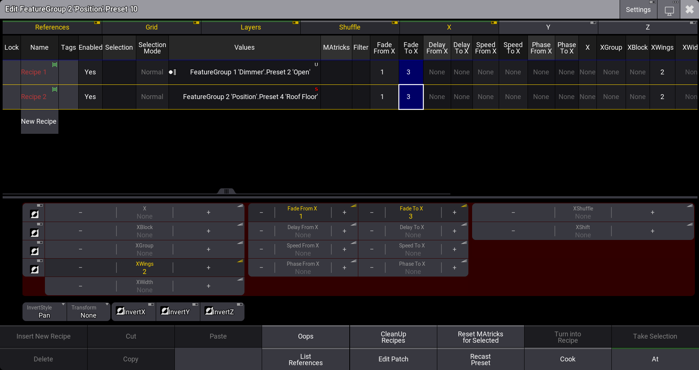Click the off icon beside the XBlock encoder
The height and width of the screenshot is (370, 699).
point(34,232)
